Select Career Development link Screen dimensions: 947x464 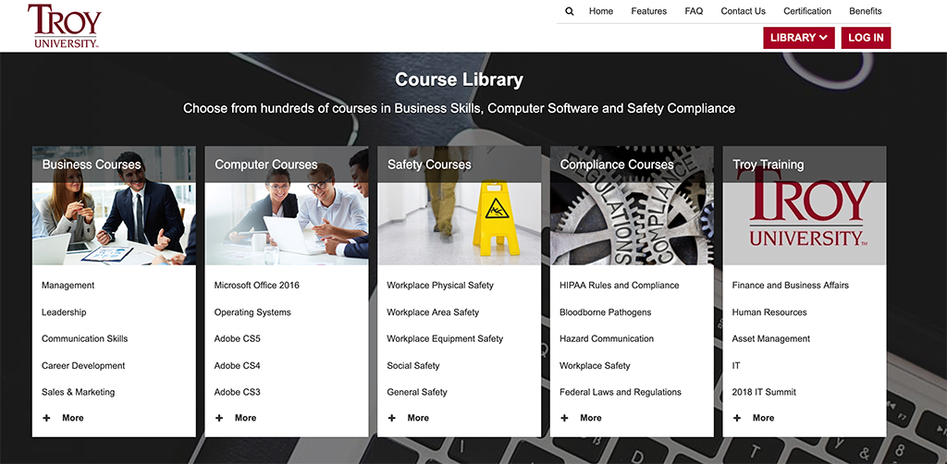83,366
